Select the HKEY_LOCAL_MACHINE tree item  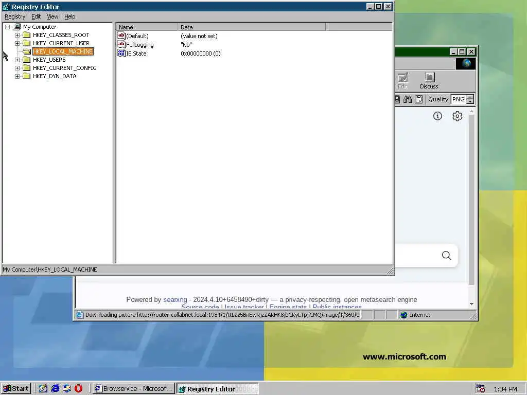coord(63,51)
